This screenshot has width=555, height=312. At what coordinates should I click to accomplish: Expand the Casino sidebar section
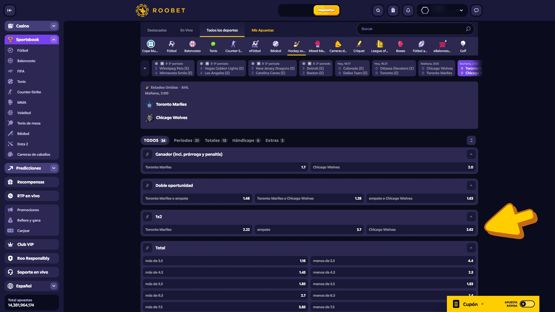54,26
